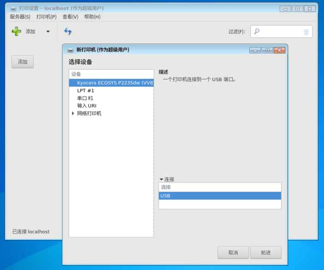This screenshot has width=324, height=270.
Task: Minimize the 打印设置 main window
Action: [285, 9]
